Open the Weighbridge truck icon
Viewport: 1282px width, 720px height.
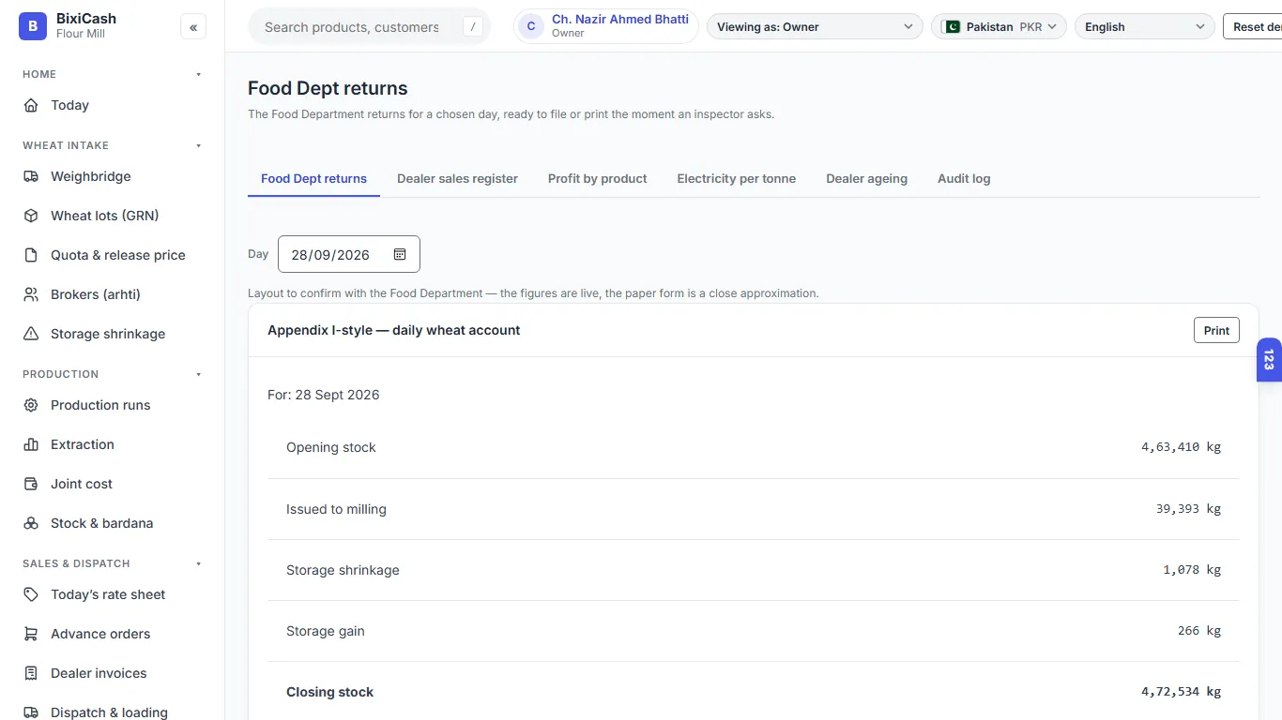point(31,176)
